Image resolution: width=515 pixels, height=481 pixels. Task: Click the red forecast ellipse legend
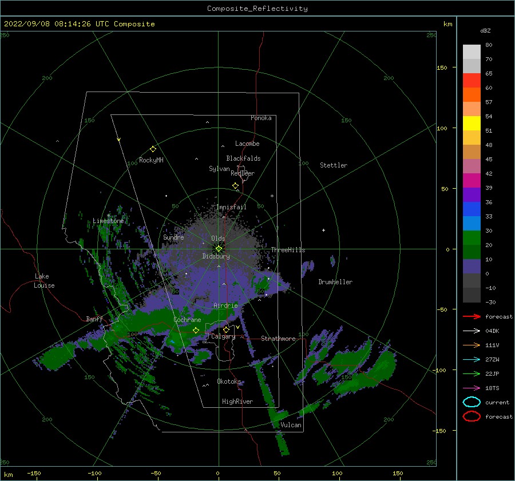472,416
